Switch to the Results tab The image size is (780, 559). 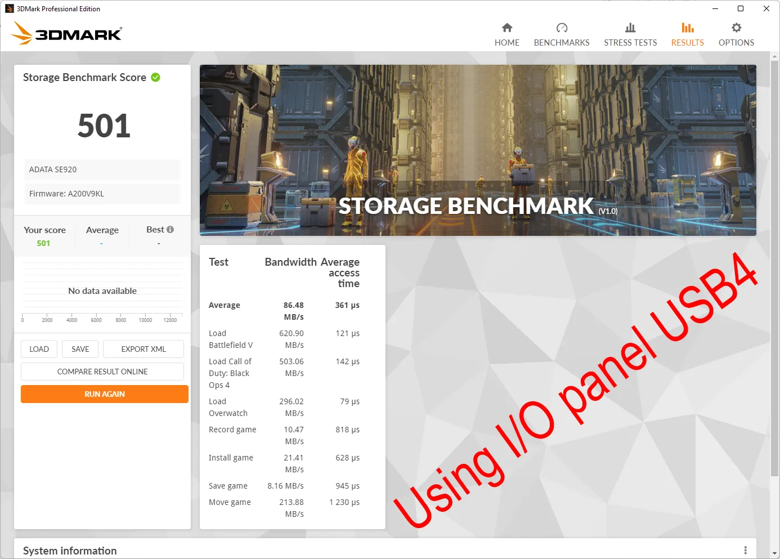(x=687, y=35)
